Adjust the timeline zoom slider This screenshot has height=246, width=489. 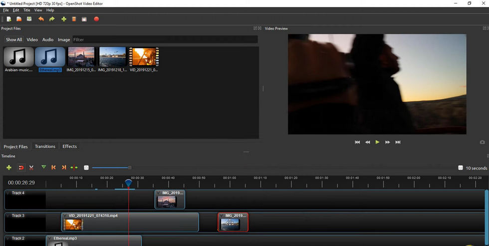click(x=130, y=168)
